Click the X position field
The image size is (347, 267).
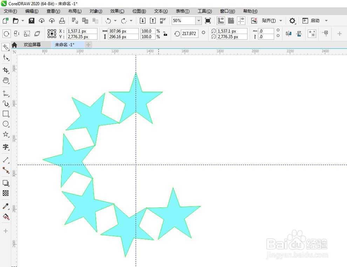[x=82, y=31]
